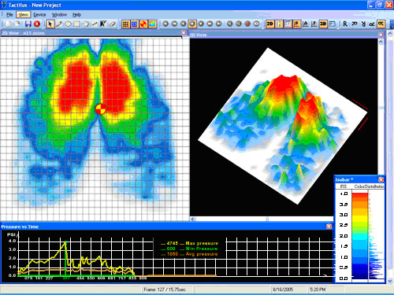This screenshot has height=295, width=394.
Task: Open the Help menu
Action: [76, 15]
